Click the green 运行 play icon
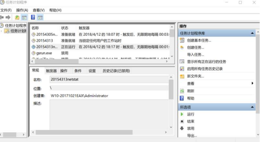Viewport: 260px width, 142px height. click(182, 114)
